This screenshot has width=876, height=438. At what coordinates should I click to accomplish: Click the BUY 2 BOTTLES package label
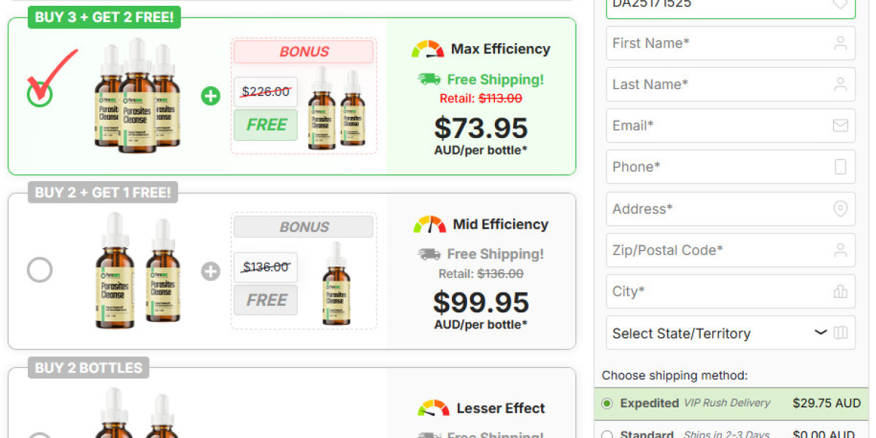tap(88, 368)
